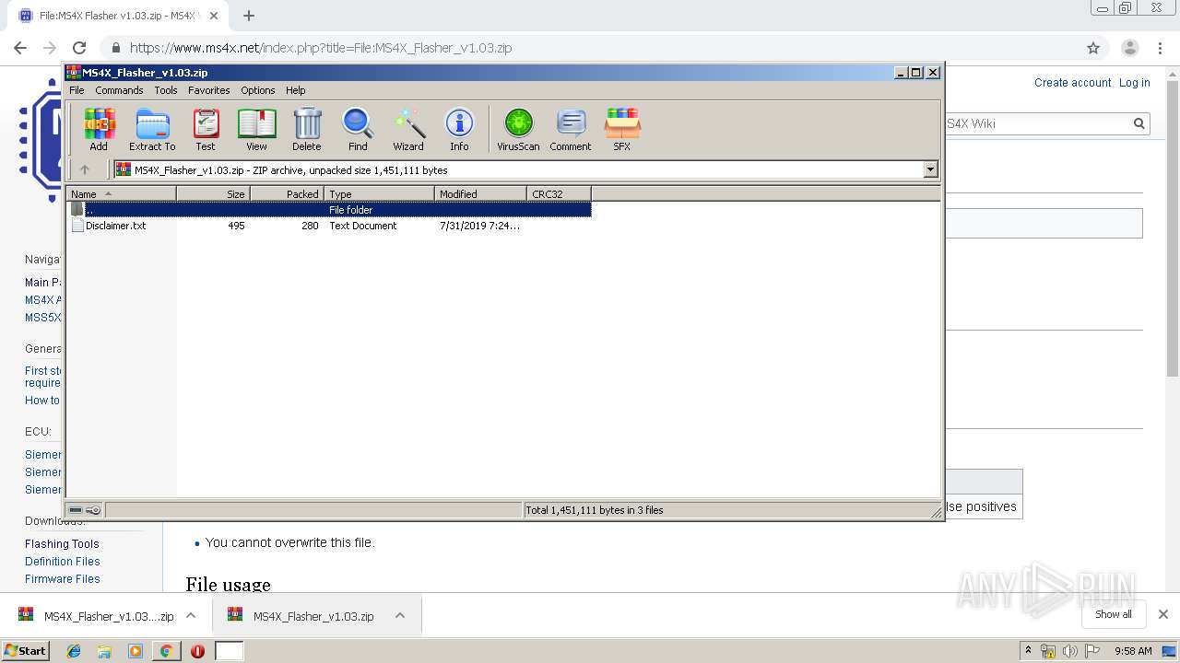This screenshot has width=1180, height=663.
Task: Click the address bar URL
Action: (321, 48)
